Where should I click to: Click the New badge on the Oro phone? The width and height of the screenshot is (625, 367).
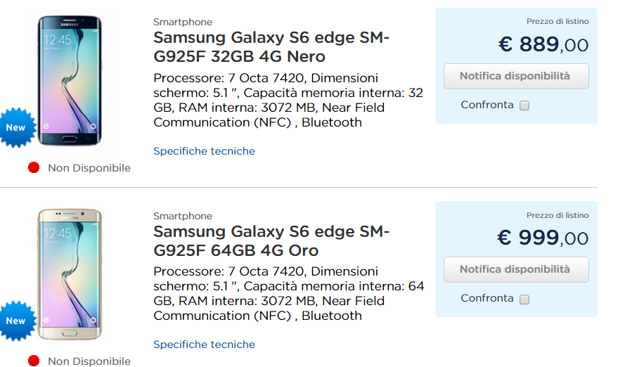(x=15, y=321)
